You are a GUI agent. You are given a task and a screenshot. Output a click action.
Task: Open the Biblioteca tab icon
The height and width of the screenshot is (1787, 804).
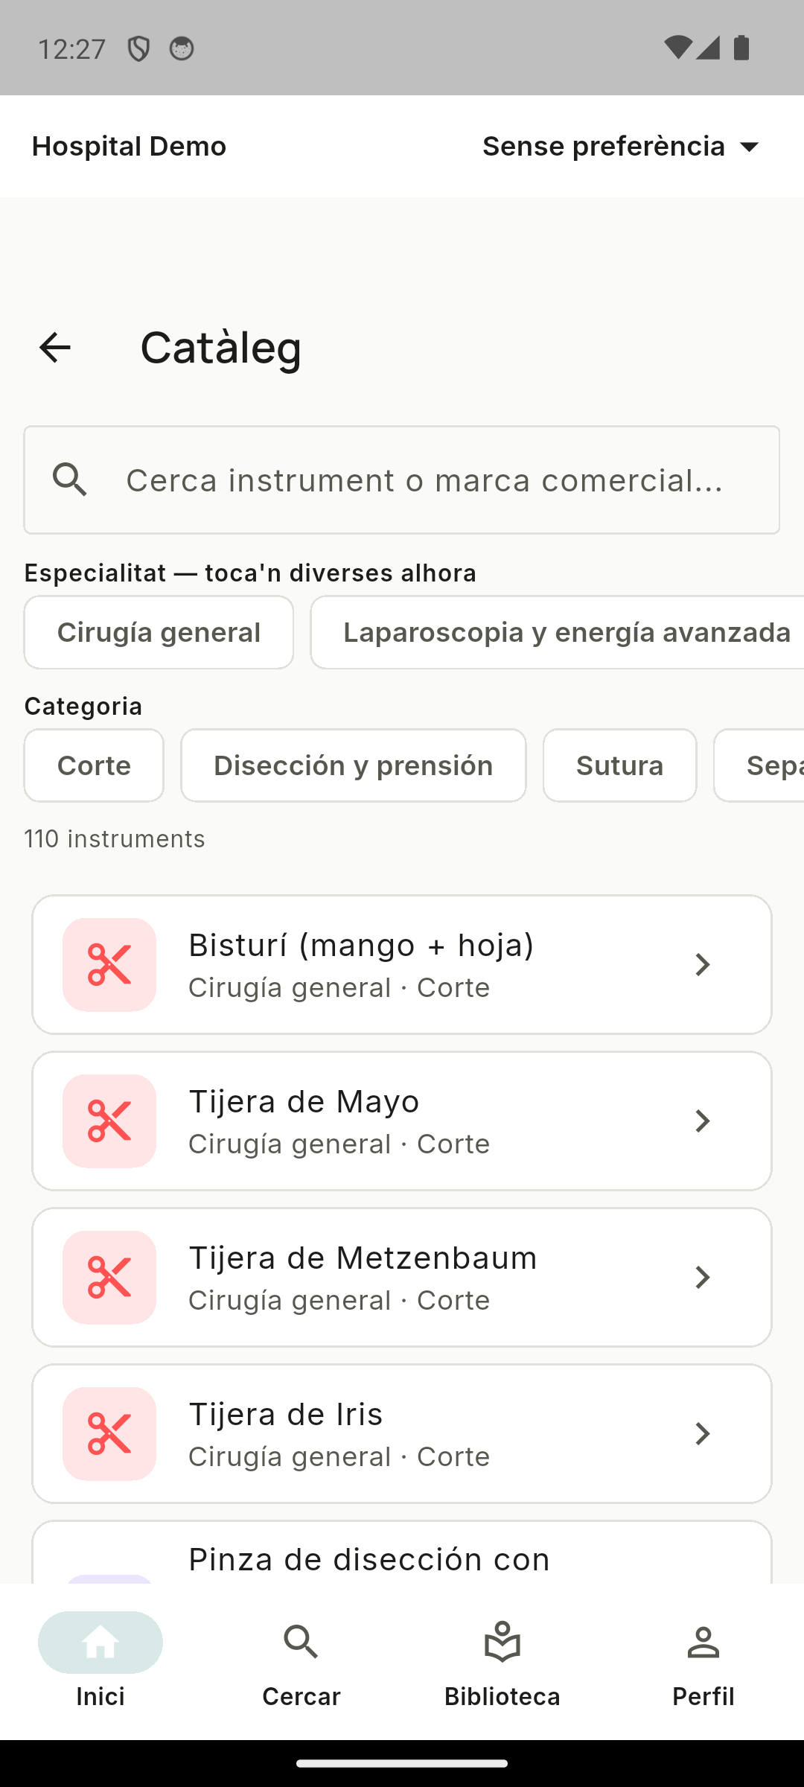(x=502, y=1643)
